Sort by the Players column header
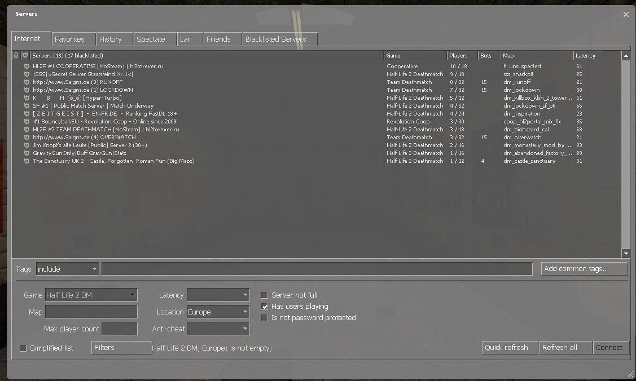 coord(462,55)
